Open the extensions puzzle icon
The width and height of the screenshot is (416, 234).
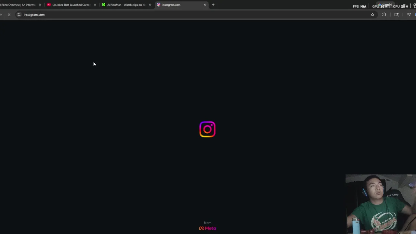click(x=384, y=15)
